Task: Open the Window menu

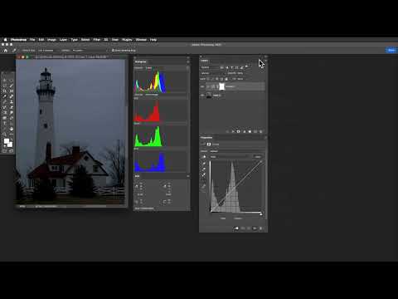Action: [141, 40]
